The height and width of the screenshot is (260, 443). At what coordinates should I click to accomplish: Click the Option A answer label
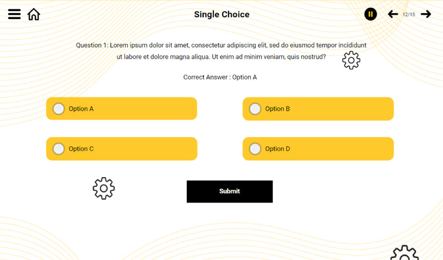tap(81, 109)
